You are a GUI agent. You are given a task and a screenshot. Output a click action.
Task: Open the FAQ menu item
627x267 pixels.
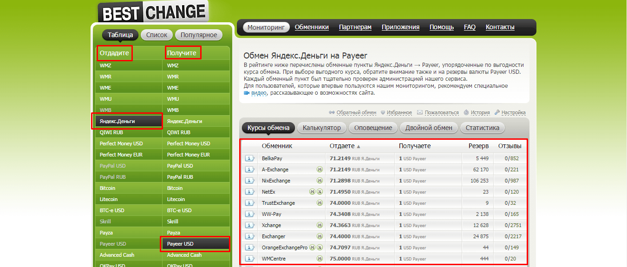470,27
